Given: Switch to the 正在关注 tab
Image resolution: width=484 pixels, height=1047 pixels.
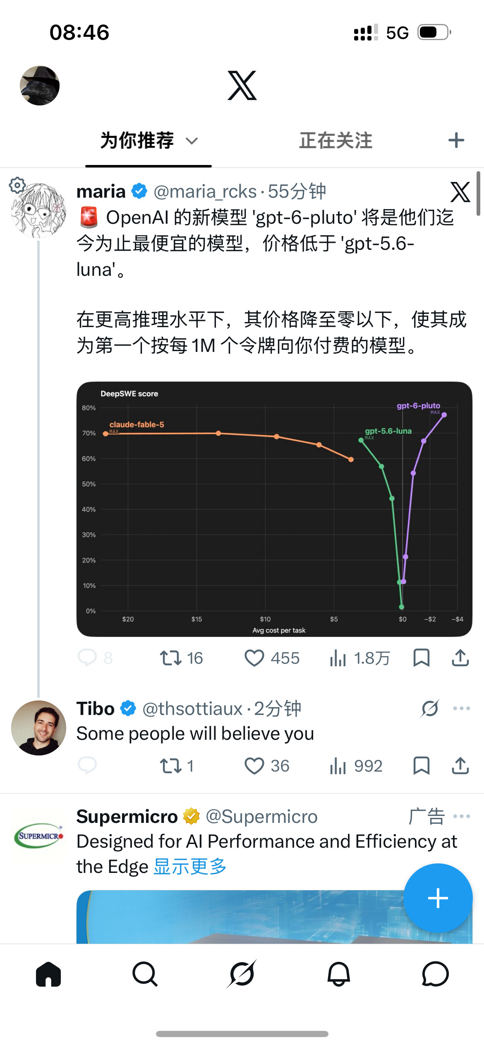Looking at the screenshot, I should tap(336, 141).
